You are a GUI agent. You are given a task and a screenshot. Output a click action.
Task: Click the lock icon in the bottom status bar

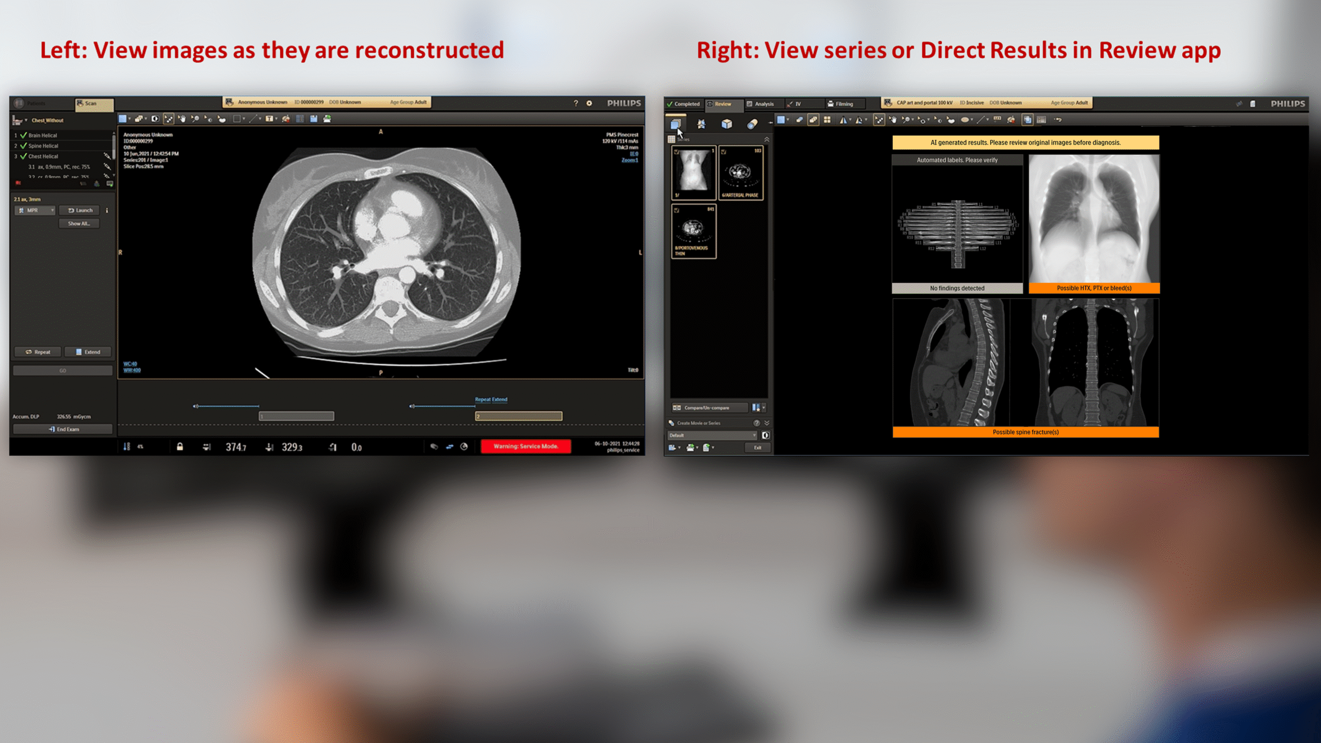point(180,447)
